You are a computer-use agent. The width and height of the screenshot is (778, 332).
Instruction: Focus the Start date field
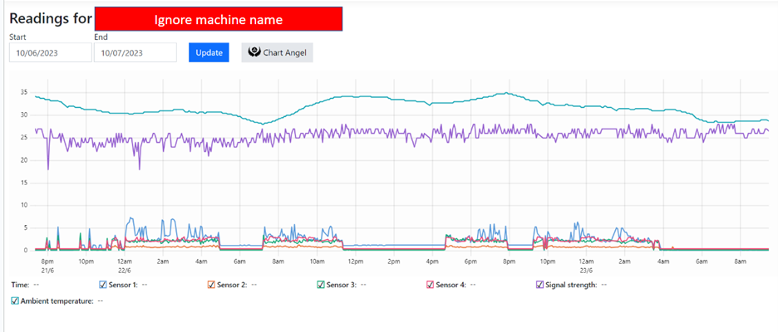tap(50, 52)
